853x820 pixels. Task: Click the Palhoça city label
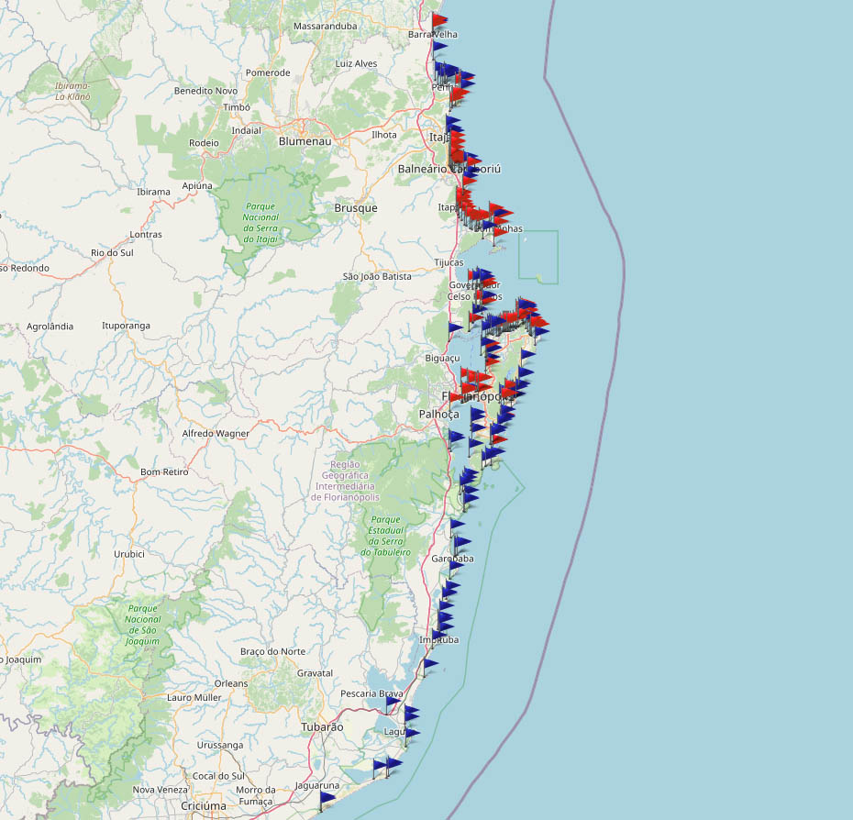438,415
